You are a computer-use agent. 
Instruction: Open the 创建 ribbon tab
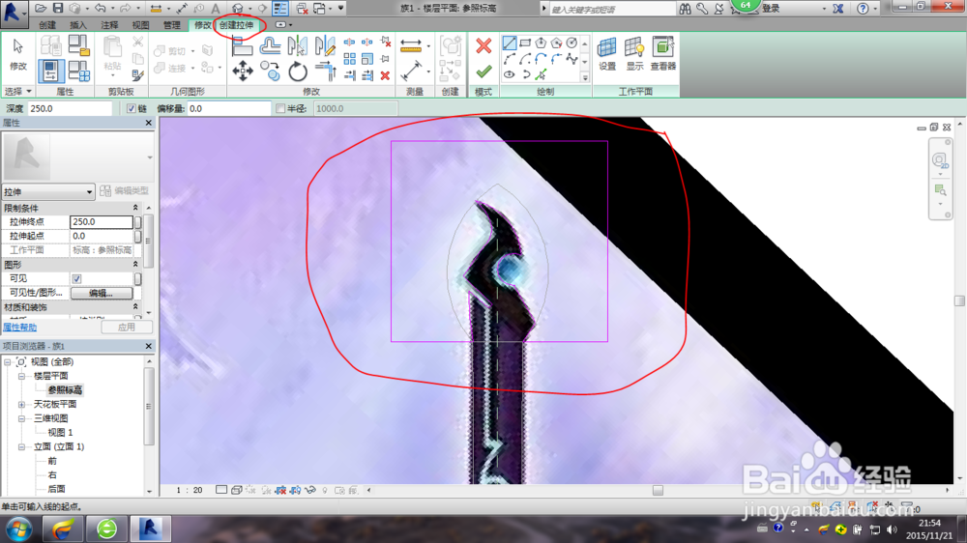(x=46, y=25)
